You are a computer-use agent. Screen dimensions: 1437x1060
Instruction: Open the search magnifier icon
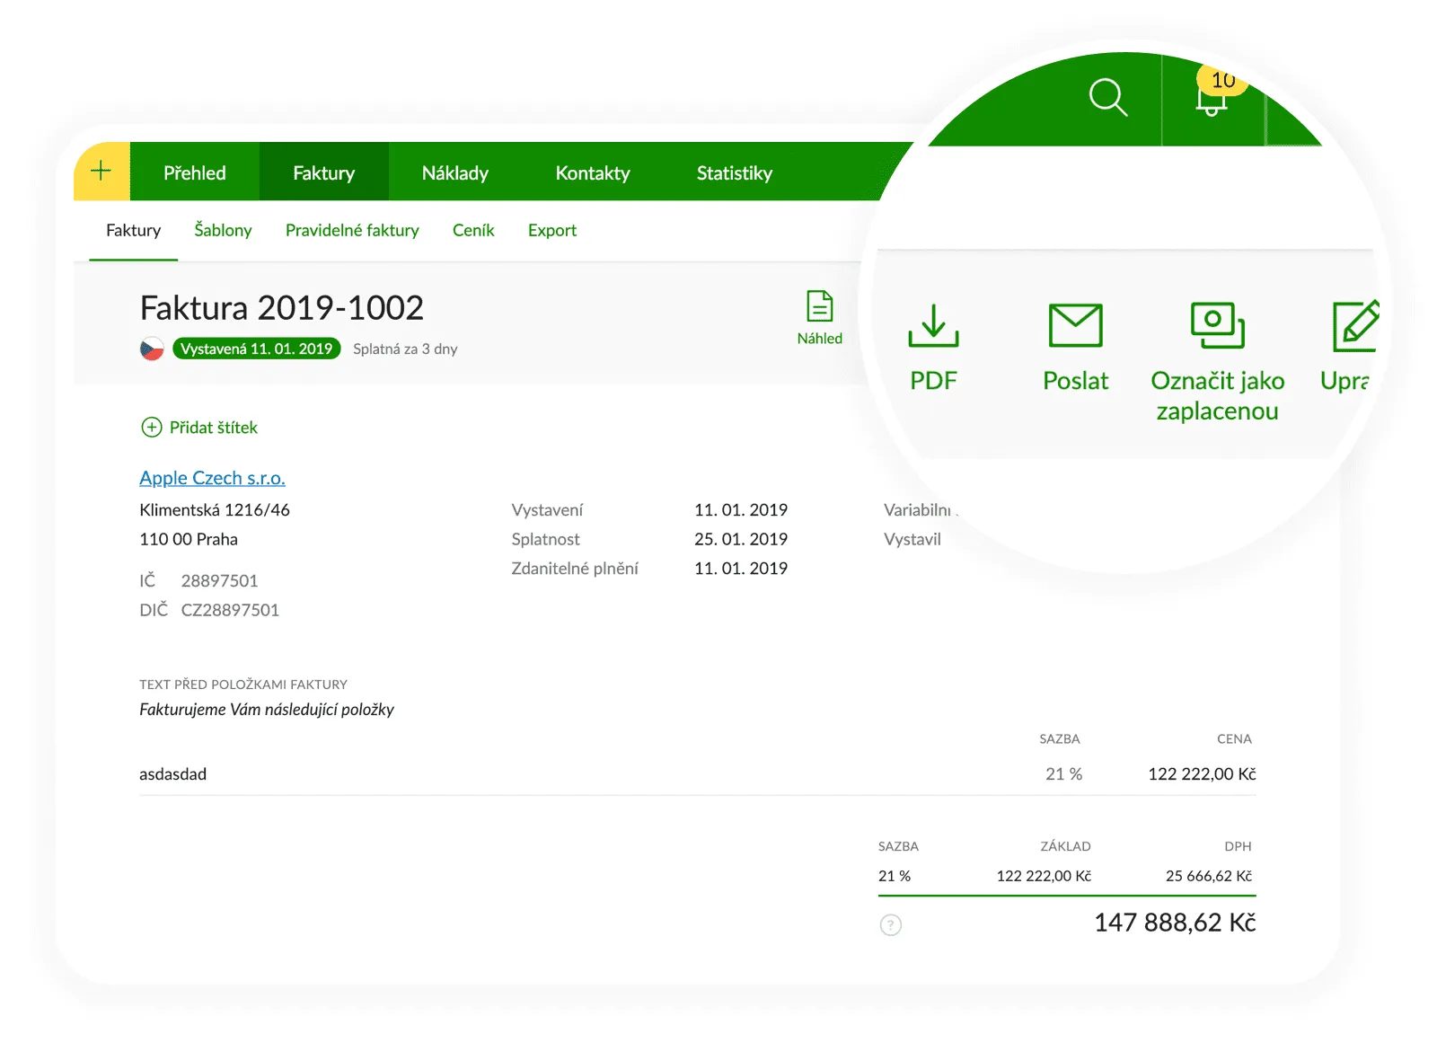point(1107,97)
